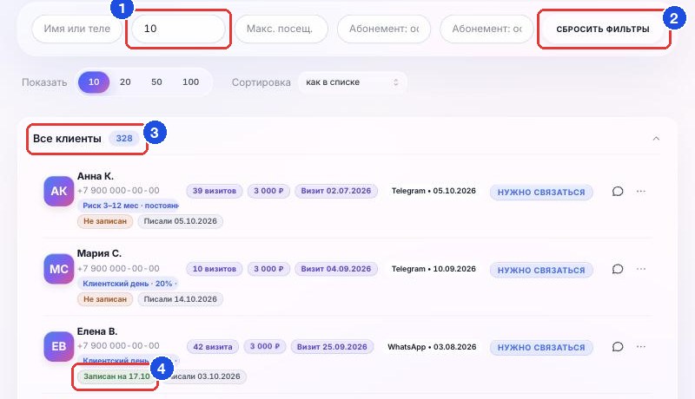Screen dimensions: 695x399
Task: Open chat icon for Елена В.
Action: click(618, 347)
